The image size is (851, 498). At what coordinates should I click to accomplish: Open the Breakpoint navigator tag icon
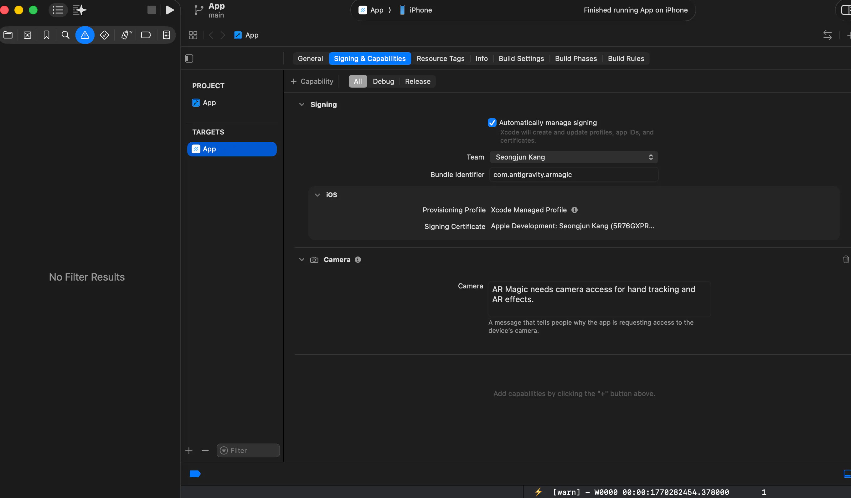146,35
